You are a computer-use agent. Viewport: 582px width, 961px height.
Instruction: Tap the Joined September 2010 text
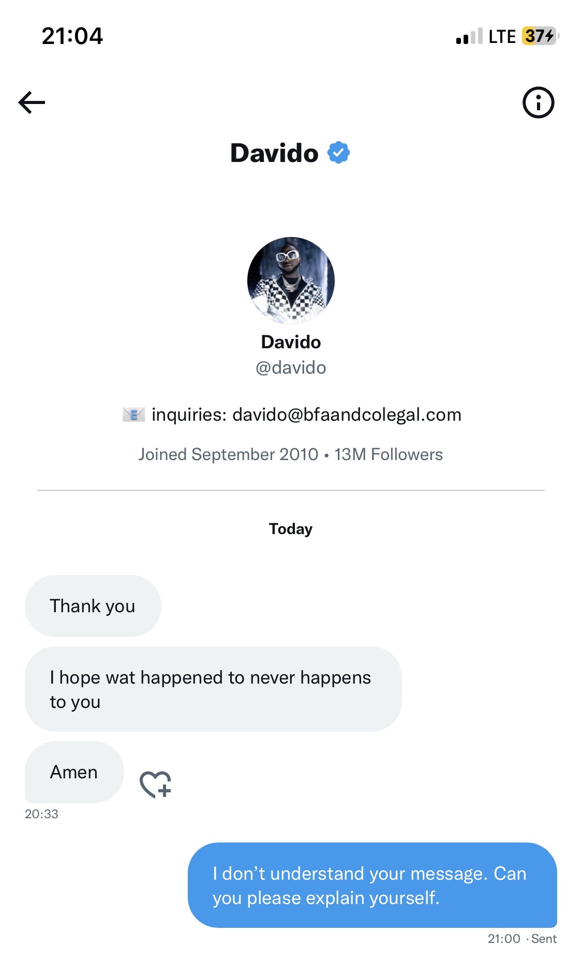coord(228,454)
